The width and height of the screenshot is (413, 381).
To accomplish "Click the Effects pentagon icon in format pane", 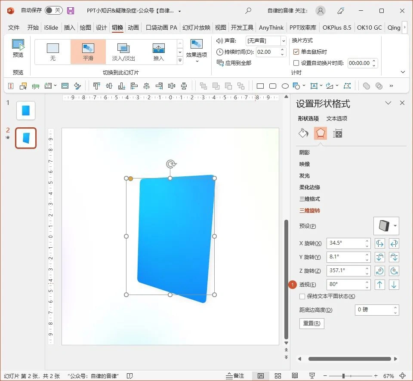I will (320, 133).
